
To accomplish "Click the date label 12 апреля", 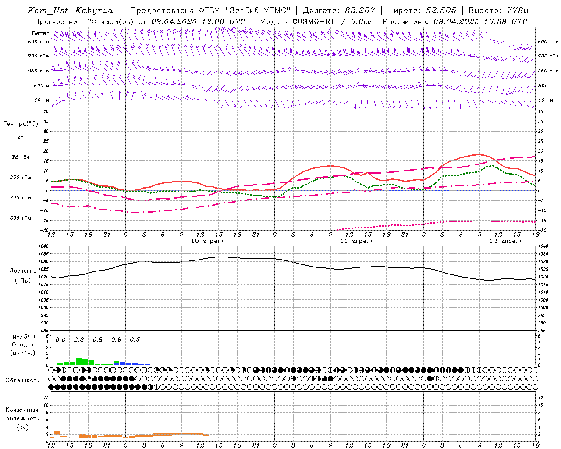I will 506,241.
